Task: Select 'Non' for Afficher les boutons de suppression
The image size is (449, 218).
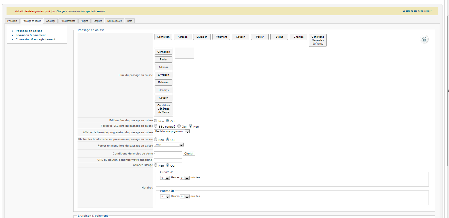Action: 156,139
